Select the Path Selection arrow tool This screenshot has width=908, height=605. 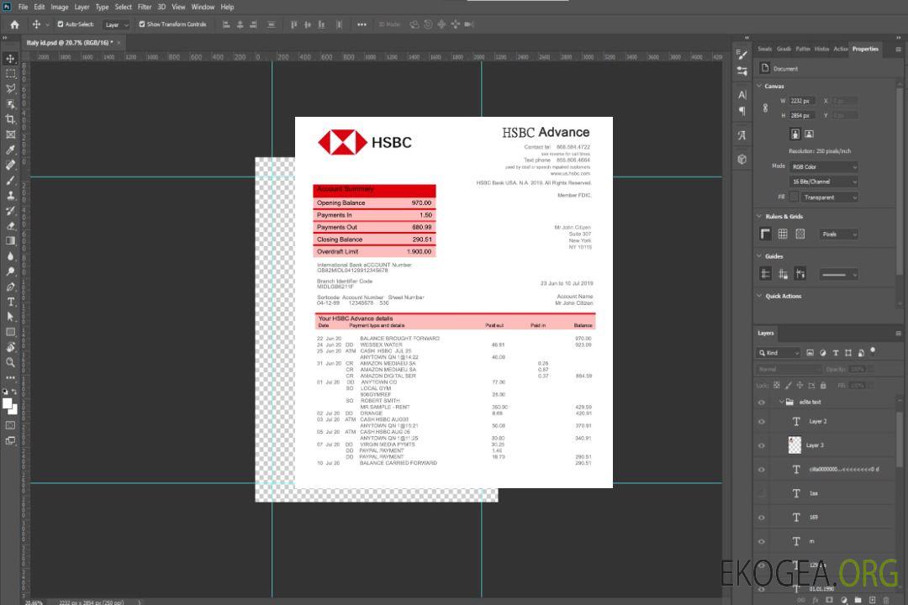click(x=10, y=317)
